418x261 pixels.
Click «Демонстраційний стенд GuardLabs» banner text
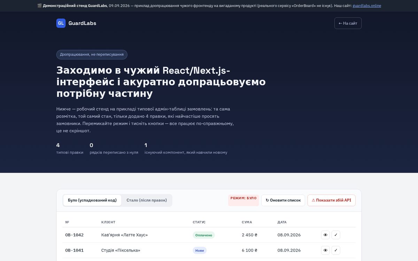coord(75,6)
